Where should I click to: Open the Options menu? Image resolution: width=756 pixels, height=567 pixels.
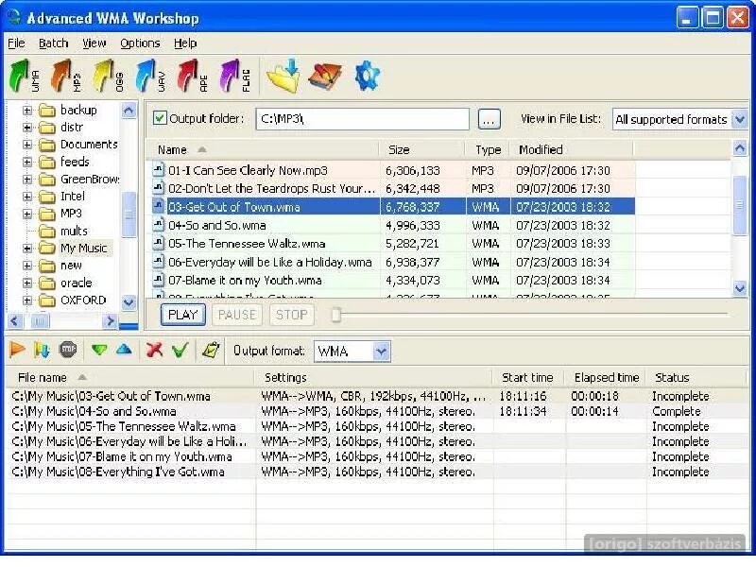point(140,43)
